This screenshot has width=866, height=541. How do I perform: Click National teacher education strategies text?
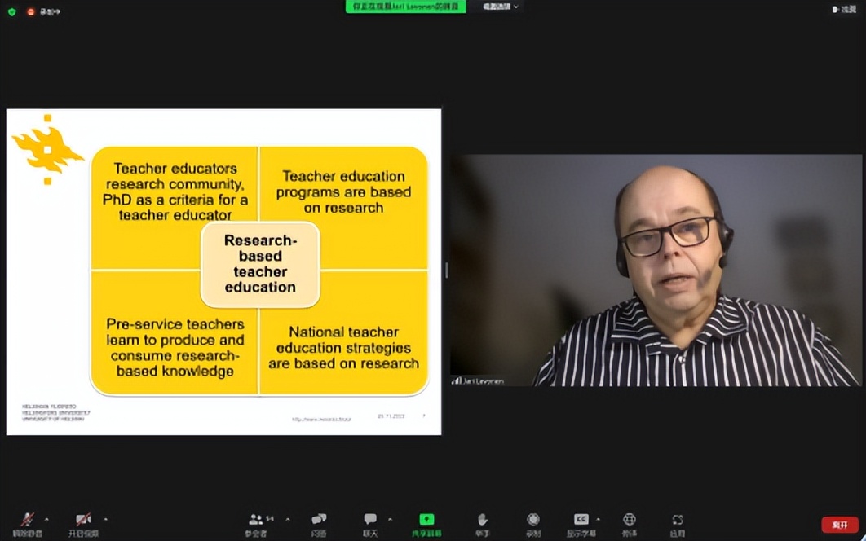(343, 347)
